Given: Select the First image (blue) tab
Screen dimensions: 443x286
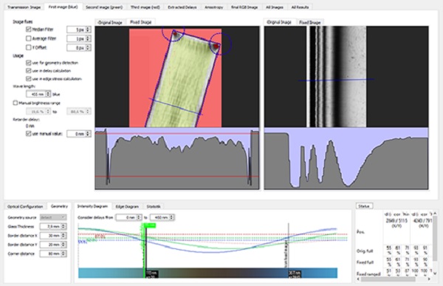Looking at the screenshot, I should pyautogui.click(x=63, y=7).
